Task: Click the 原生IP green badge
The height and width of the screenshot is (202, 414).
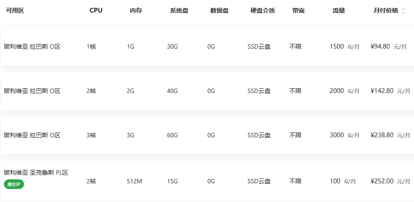Action: (14, 184)
